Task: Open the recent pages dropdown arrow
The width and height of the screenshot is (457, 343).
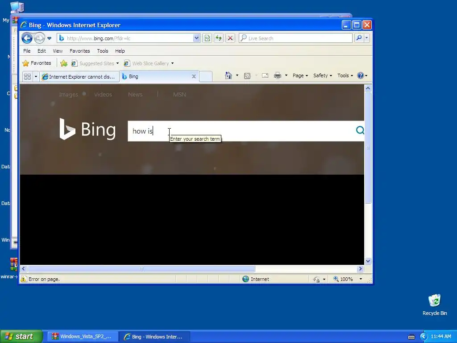Action: pos(49,38)
